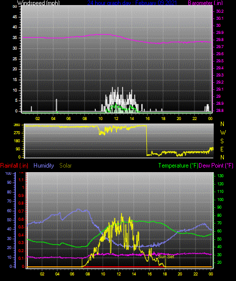Click the Solar legend label
236x281 pixels.
[x=65, y=166]
